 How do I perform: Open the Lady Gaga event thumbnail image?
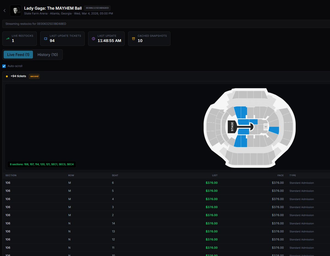pyautogui.click(x=16, y=10)
